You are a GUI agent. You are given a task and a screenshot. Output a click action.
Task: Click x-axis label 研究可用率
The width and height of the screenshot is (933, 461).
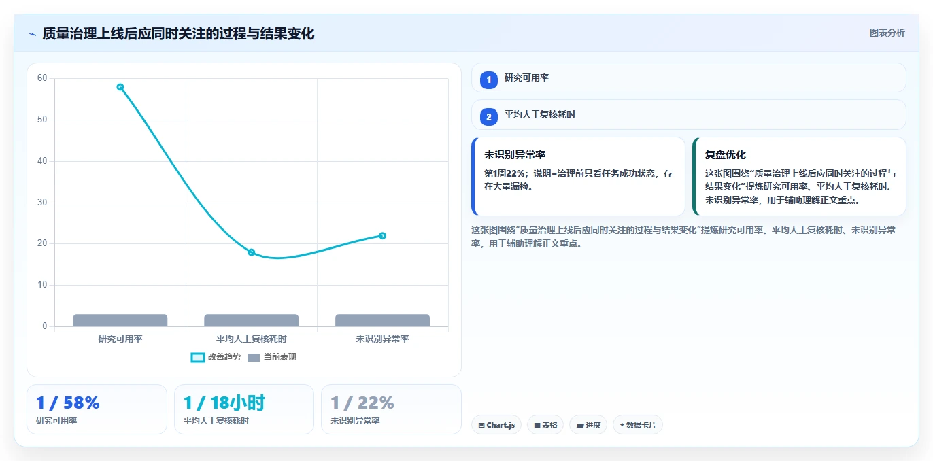(120, 339)
